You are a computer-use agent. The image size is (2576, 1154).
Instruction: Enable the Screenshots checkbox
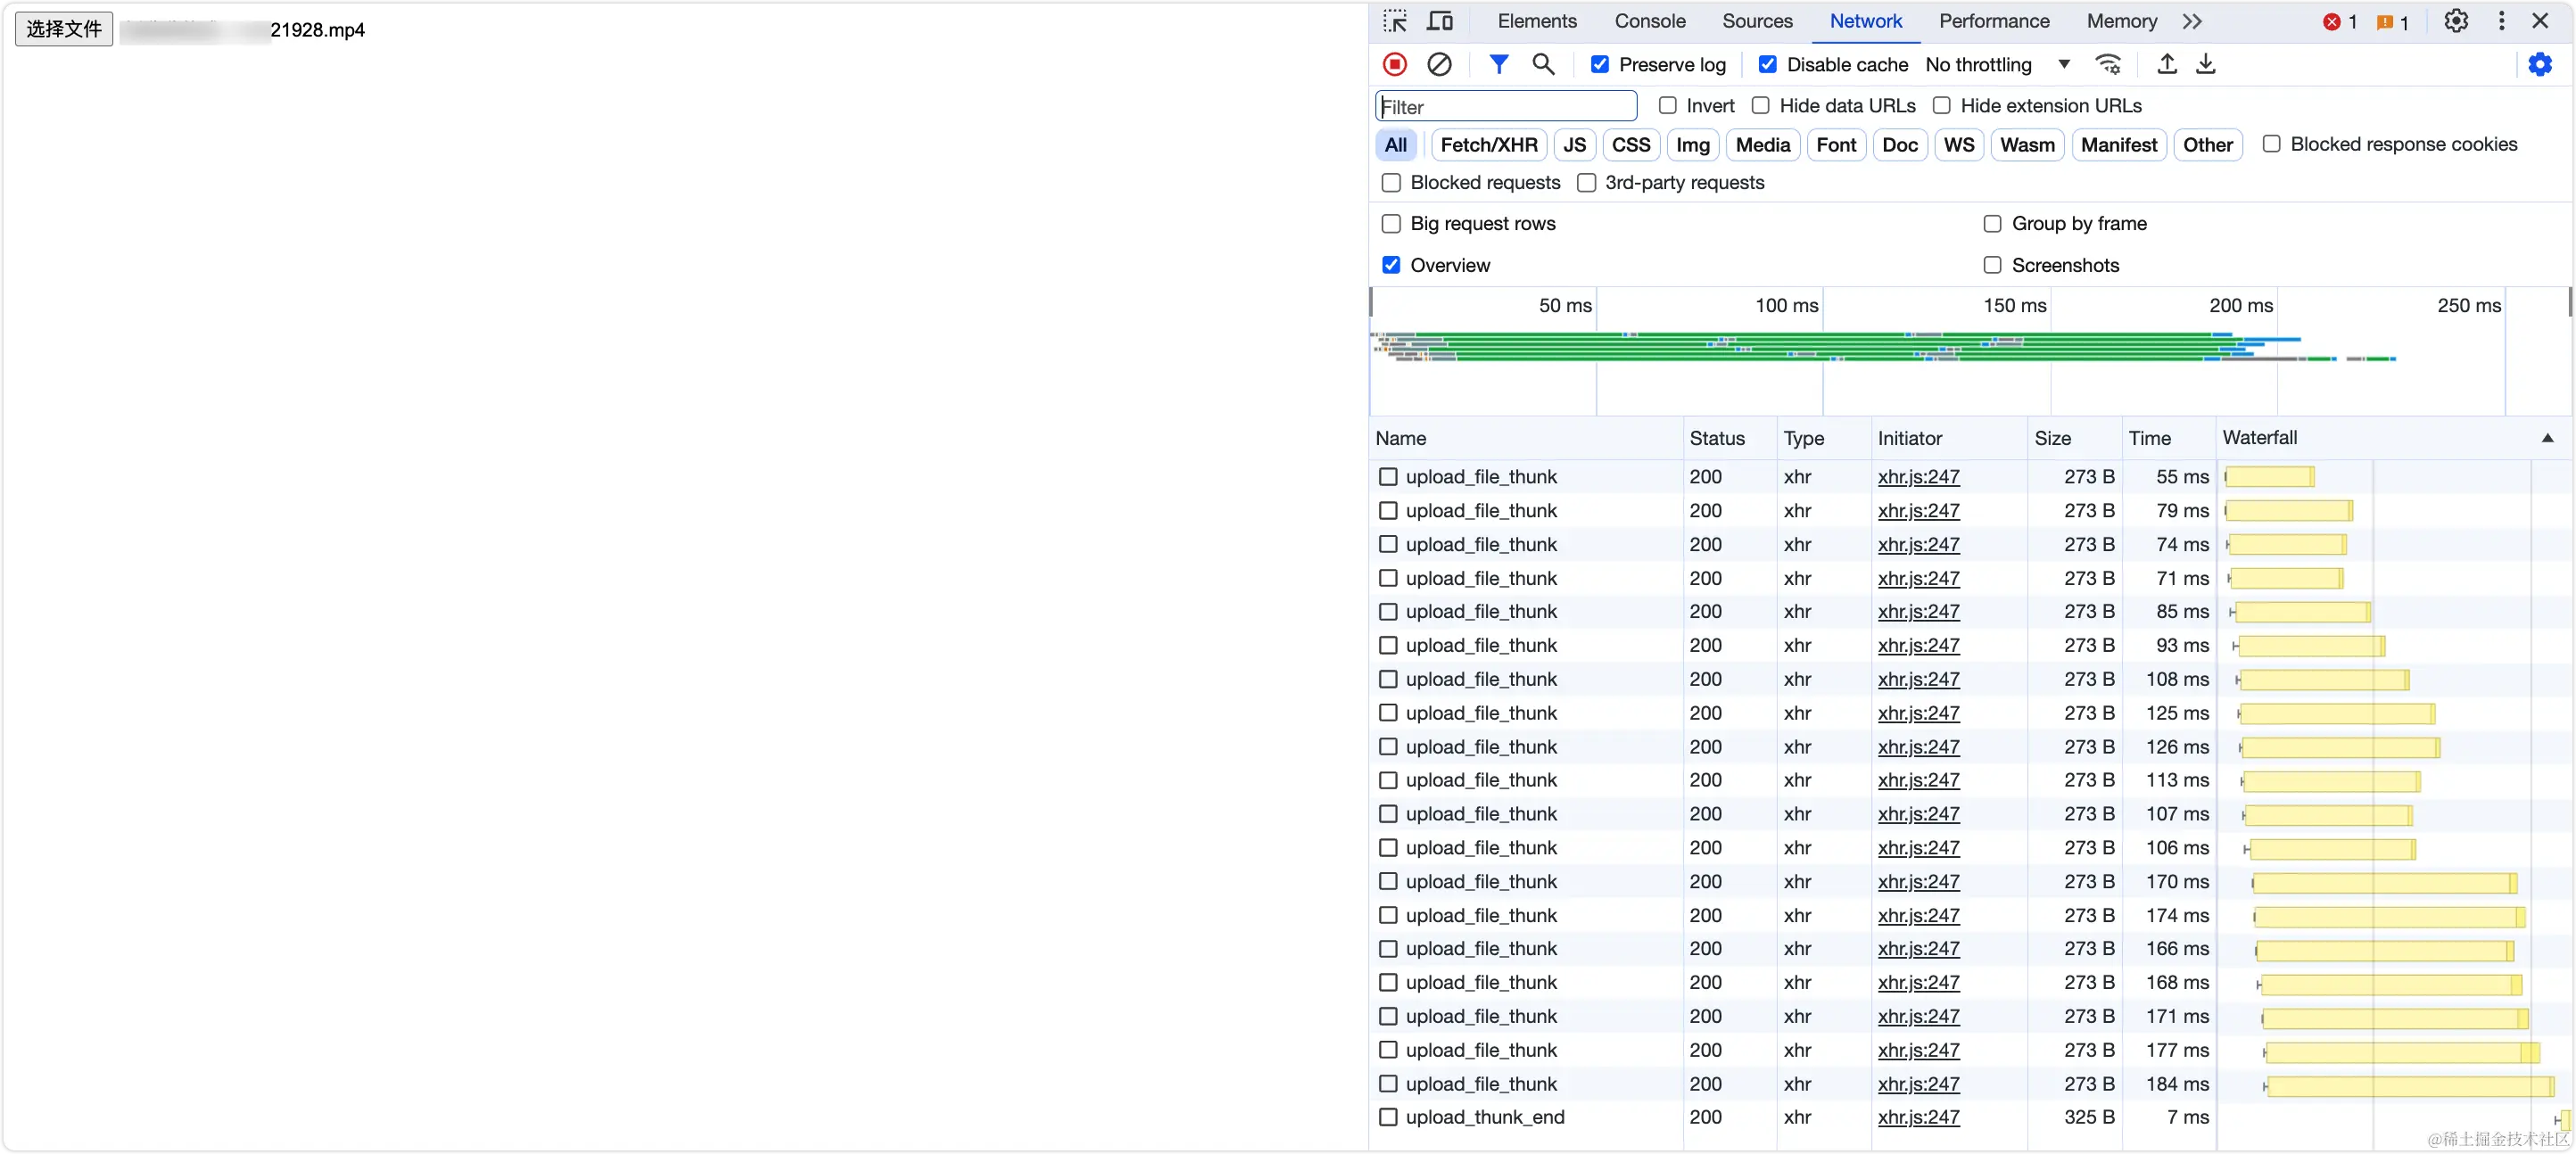point(1992,265)
